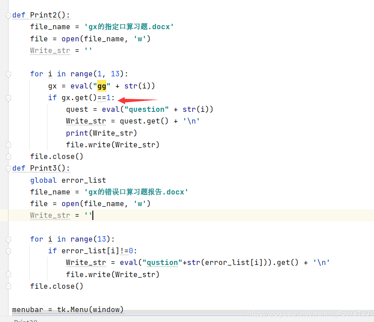Click the print(Write_str) statement
374x322 pixels.
point(102,133)
